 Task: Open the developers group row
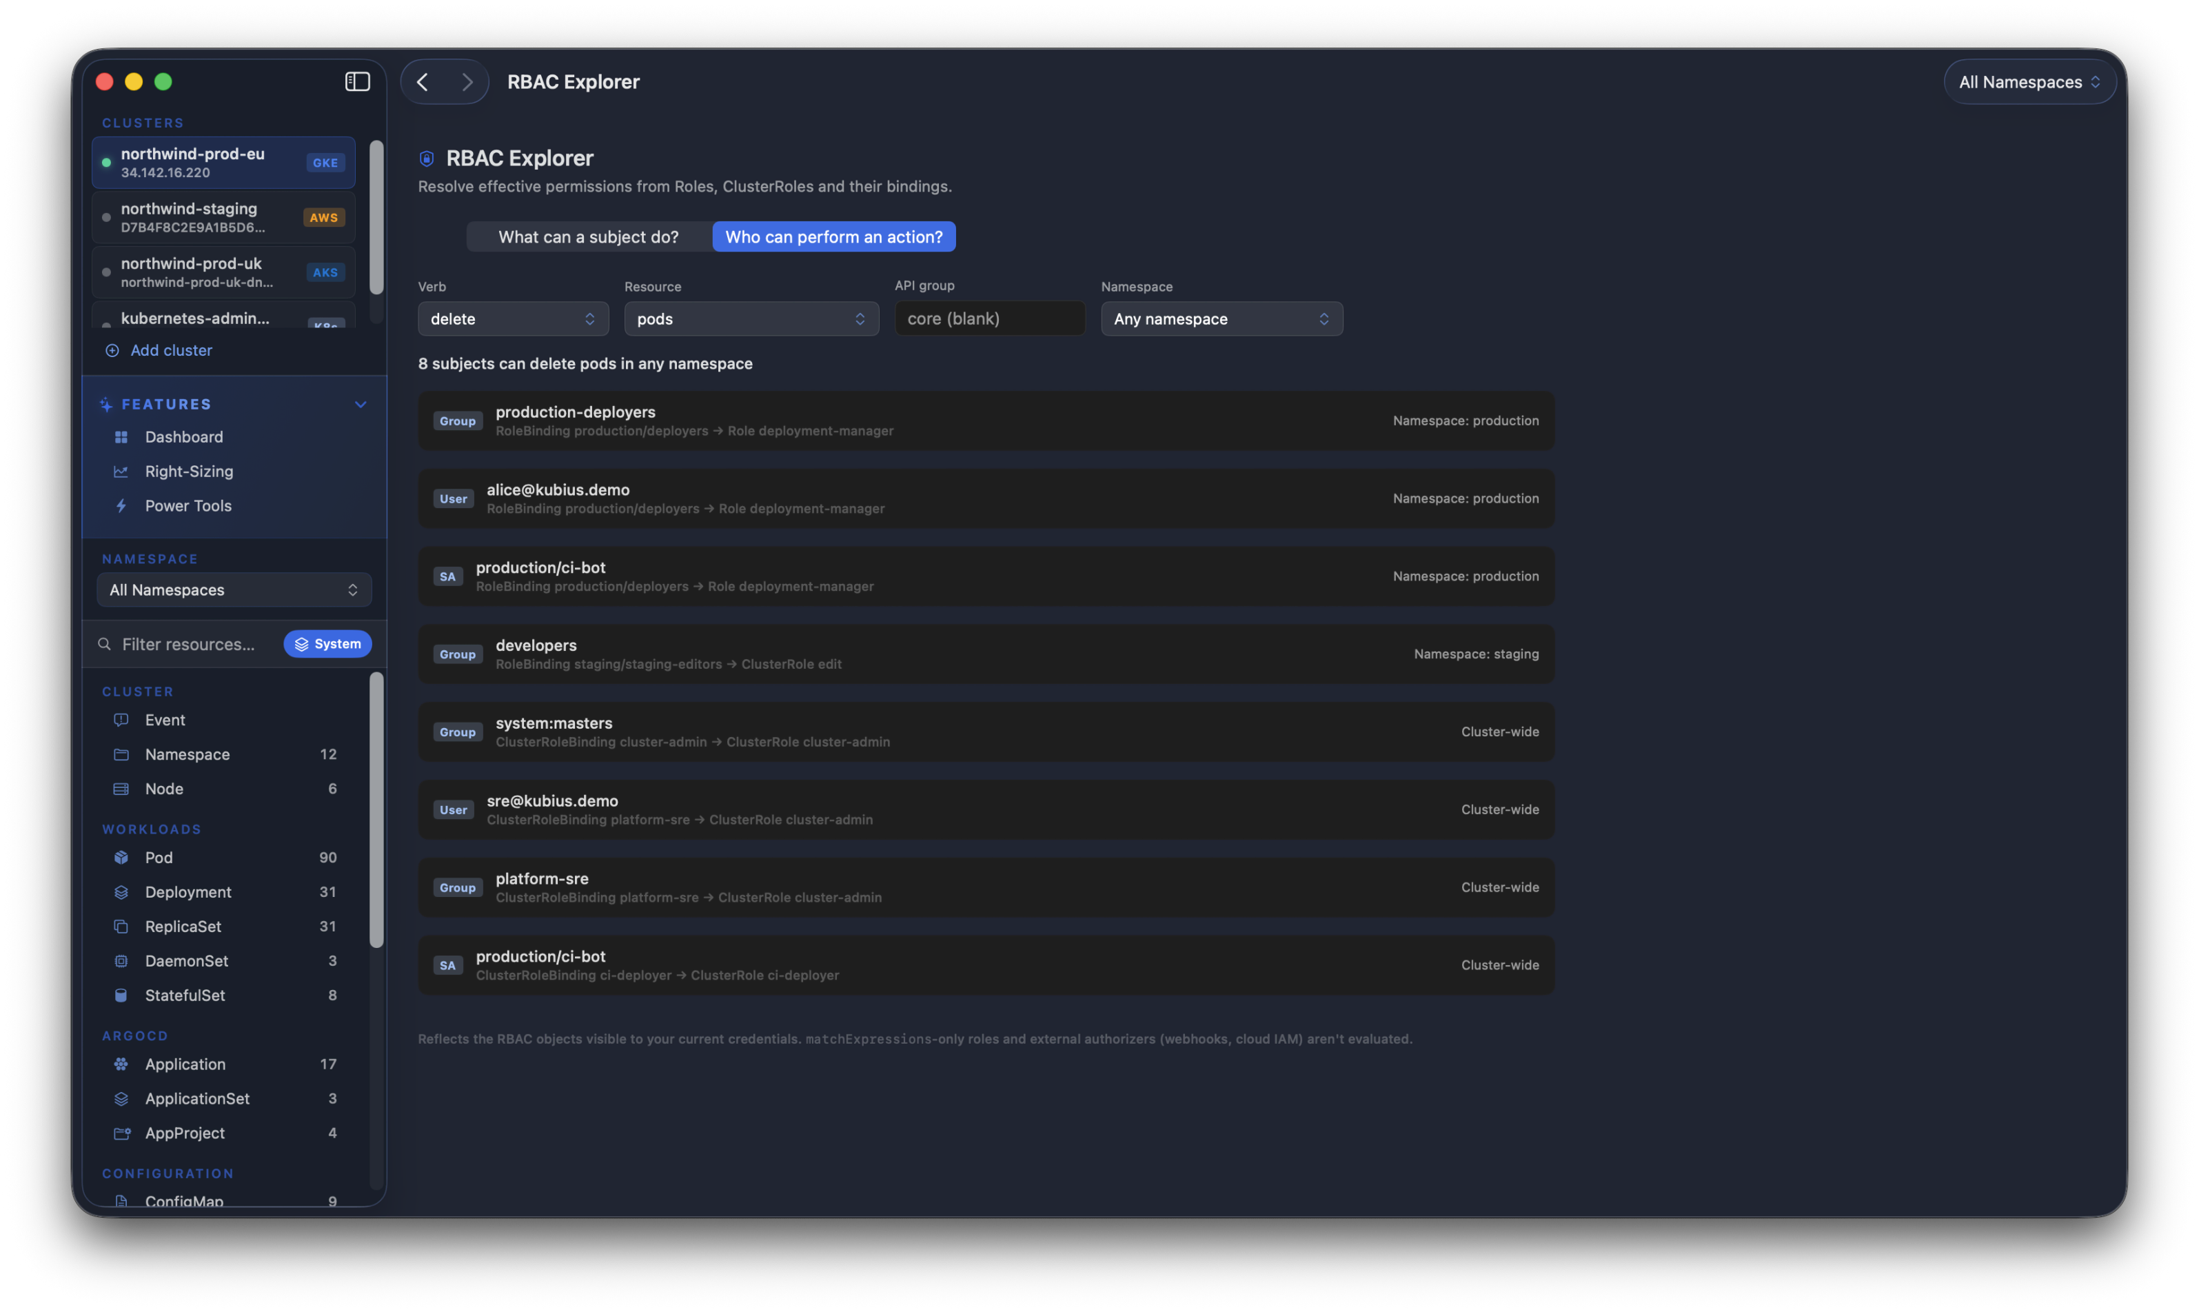pyautogui.click(x=986, y=654)
